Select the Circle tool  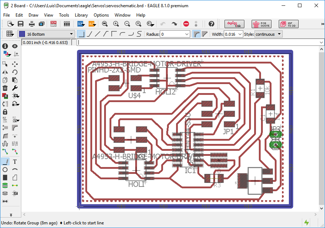tap(5, 170)
